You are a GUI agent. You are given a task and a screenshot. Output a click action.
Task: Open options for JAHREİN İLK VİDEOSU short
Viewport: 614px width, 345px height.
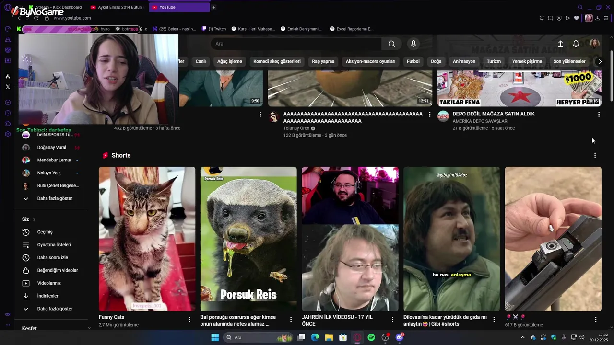[x=392, y=319]
